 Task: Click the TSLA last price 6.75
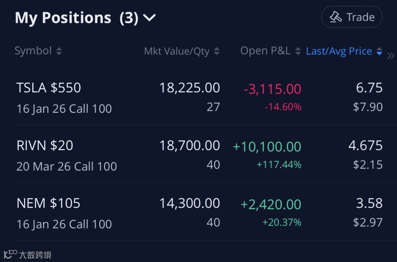coord(369,88)
